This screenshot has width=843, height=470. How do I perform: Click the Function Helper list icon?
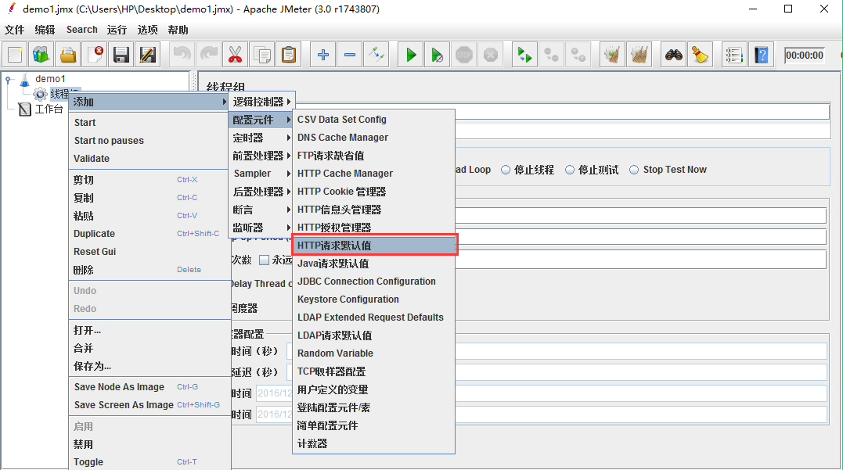pyautogui.click(x=734, y=55)
